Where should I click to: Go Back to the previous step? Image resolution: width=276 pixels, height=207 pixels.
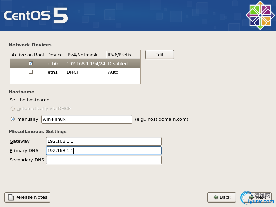221,197
